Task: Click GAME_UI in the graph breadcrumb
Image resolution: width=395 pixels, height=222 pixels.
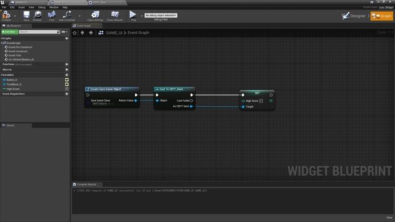Action: (114, 33)
